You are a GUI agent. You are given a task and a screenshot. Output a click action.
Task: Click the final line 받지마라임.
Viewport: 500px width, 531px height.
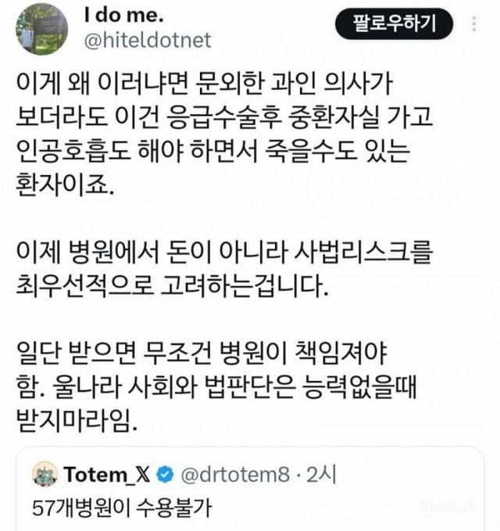click(77, 421)
